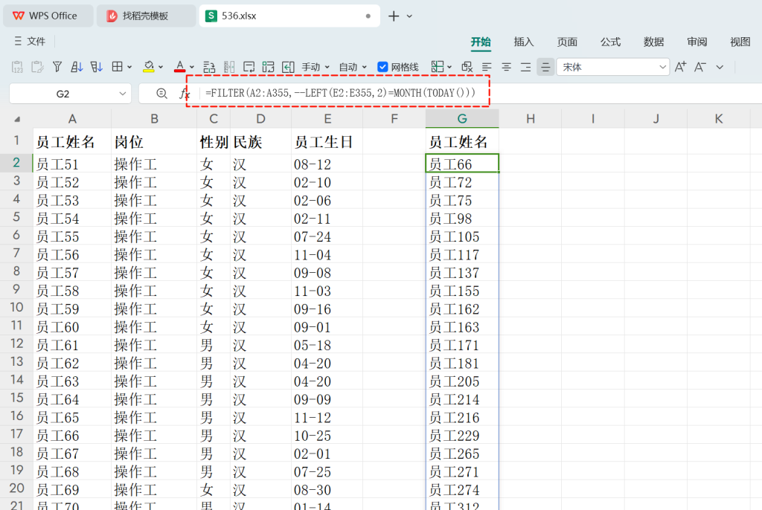Click the G2 name box field

(63, 94)
